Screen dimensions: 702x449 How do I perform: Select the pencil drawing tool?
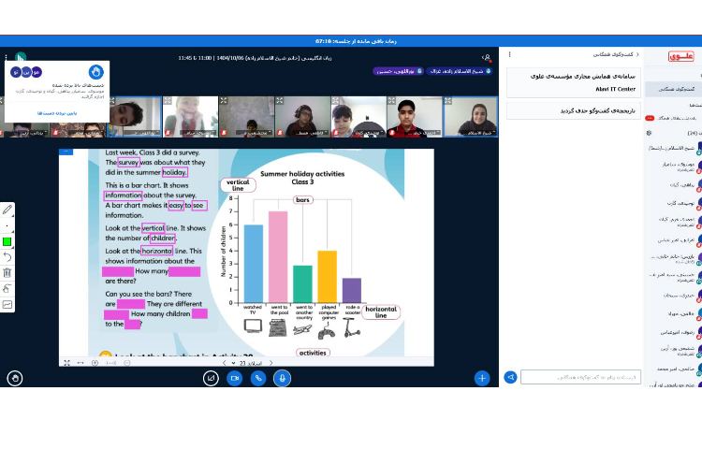[x=7, y=210]
